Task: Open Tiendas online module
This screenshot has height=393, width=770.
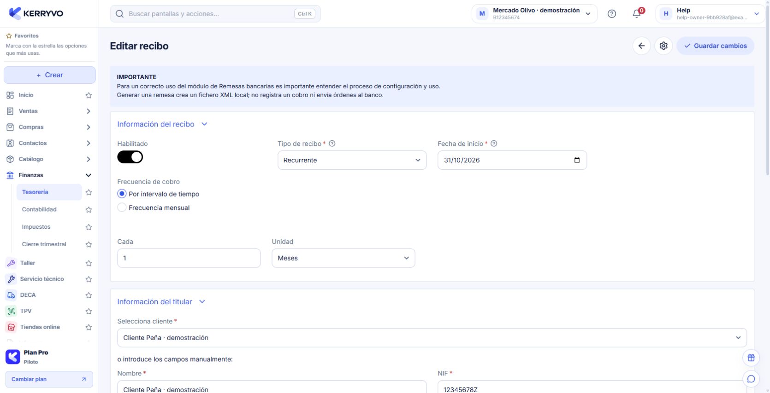Action: [40, 327]
